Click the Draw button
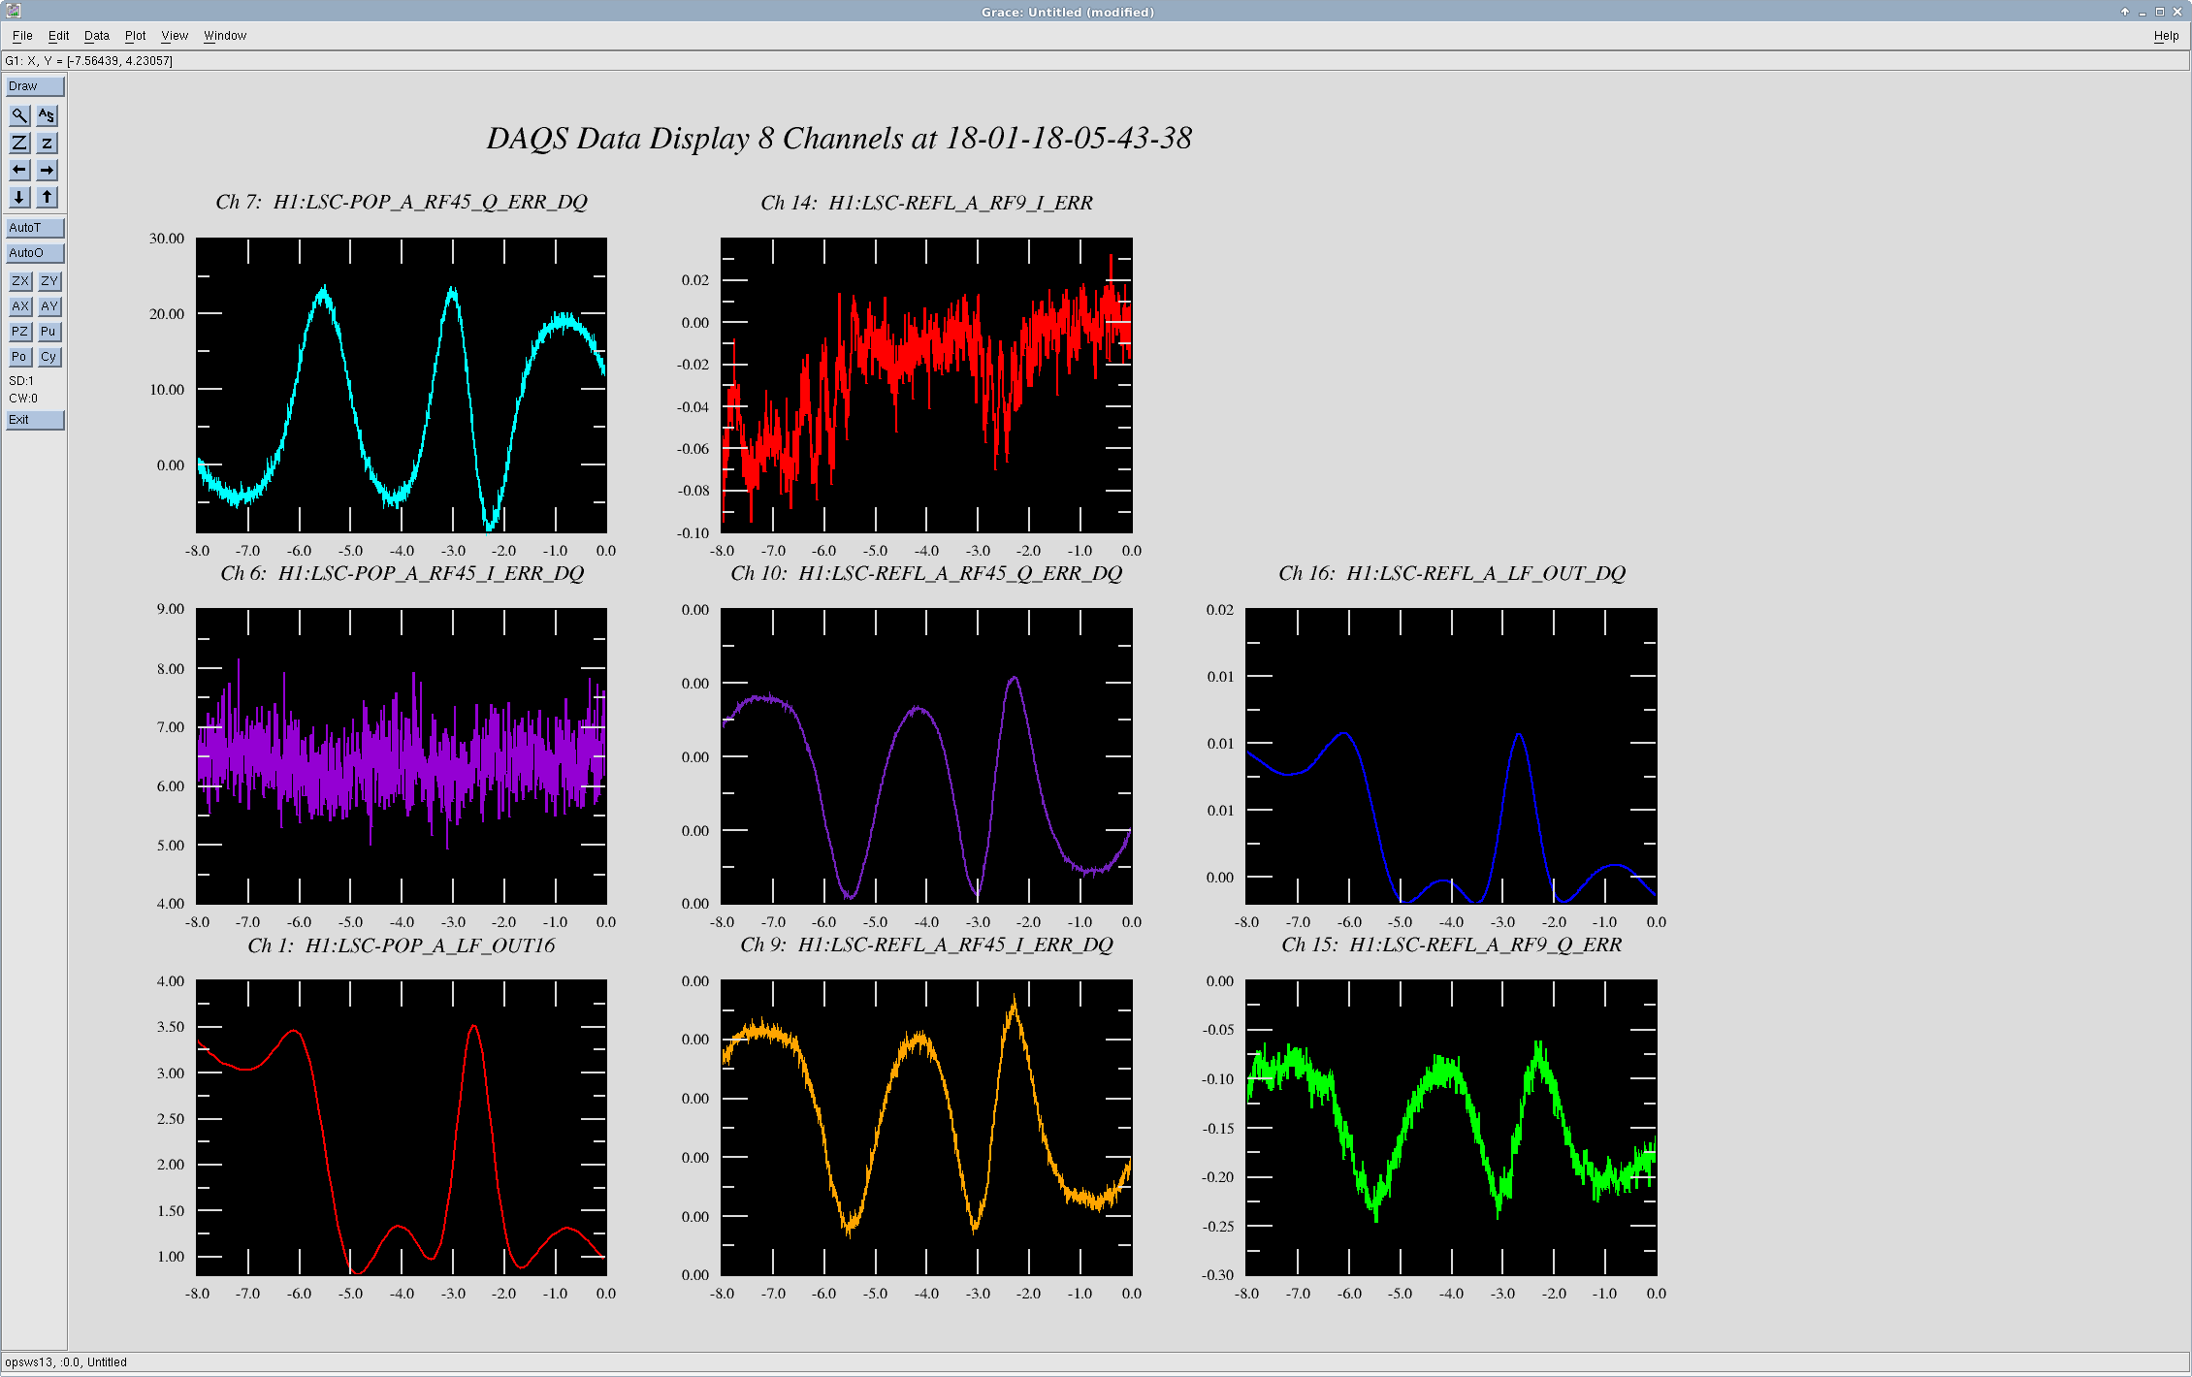The height and width of the screenshot is (1377, 2192). 35,86
